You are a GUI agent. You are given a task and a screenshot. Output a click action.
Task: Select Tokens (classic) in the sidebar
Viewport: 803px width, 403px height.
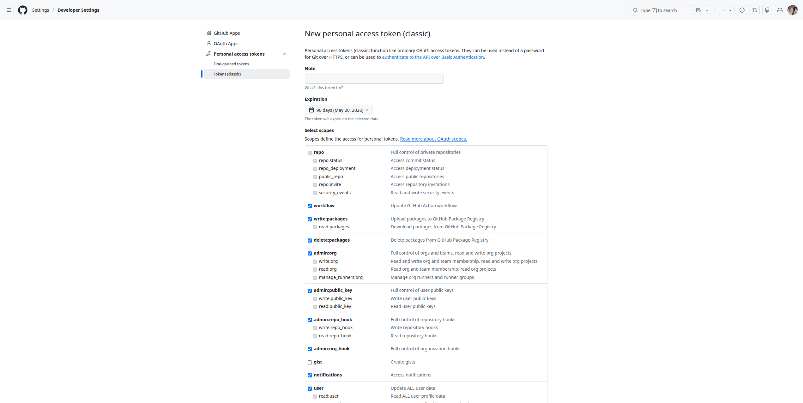227,74
